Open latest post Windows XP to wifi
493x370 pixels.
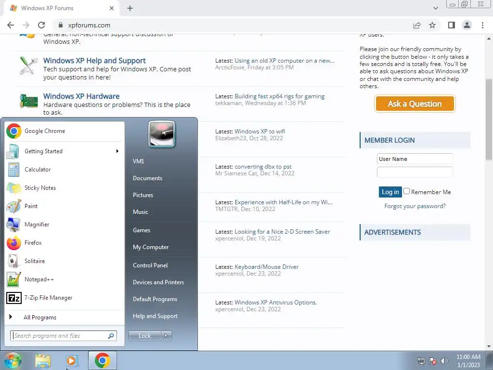[x=260, y=132]
